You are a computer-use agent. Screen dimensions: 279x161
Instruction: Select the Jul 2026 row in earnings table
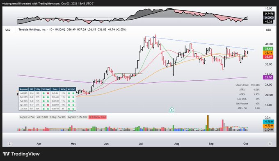[x=48, y=109]
